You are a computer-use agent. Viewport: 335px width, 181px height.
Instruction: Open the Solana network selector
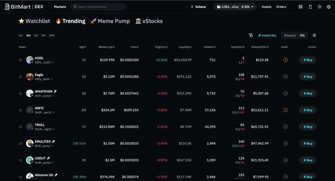[198, 7]
